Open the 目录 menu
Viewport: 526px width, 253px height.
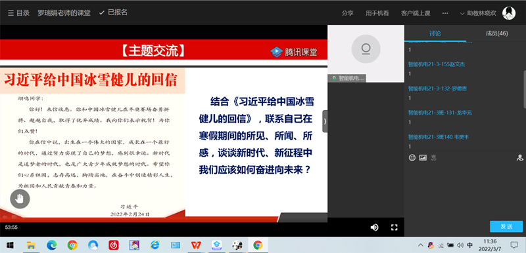pos(19,13)
